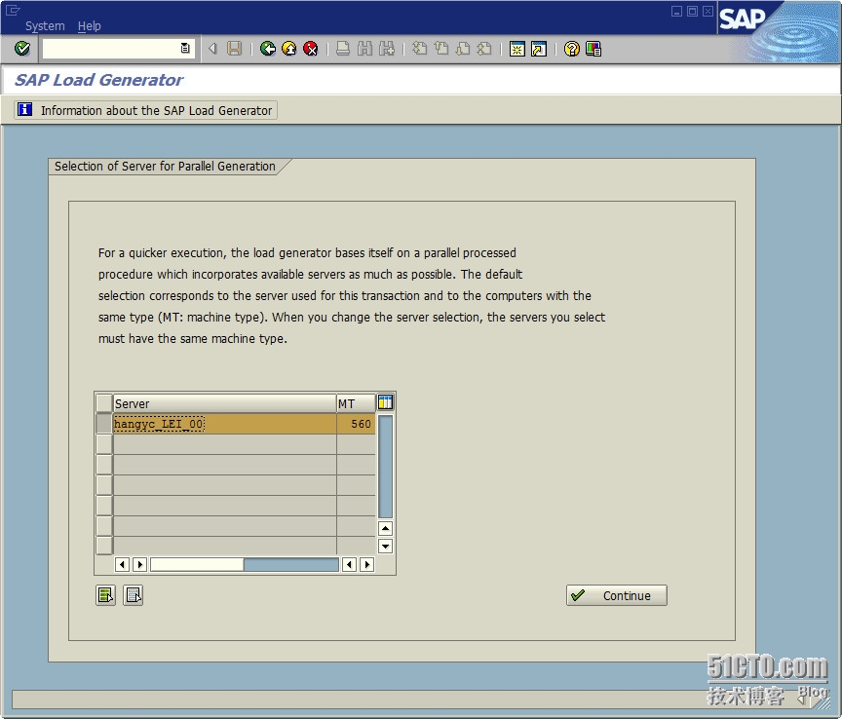Viewport: 842px width, 719px height.
Task: Click the Previous Page icon
Action: [441, 49]
